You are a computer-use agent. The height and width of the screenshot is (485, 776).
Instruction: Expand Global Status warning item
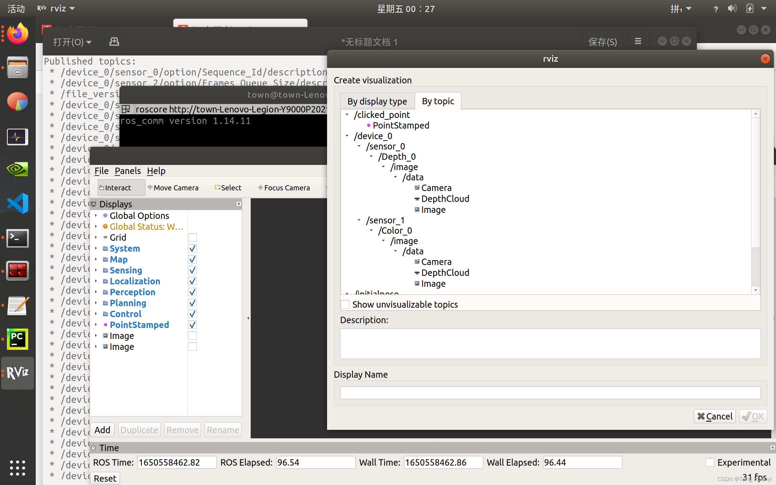(x=96, y=226)
